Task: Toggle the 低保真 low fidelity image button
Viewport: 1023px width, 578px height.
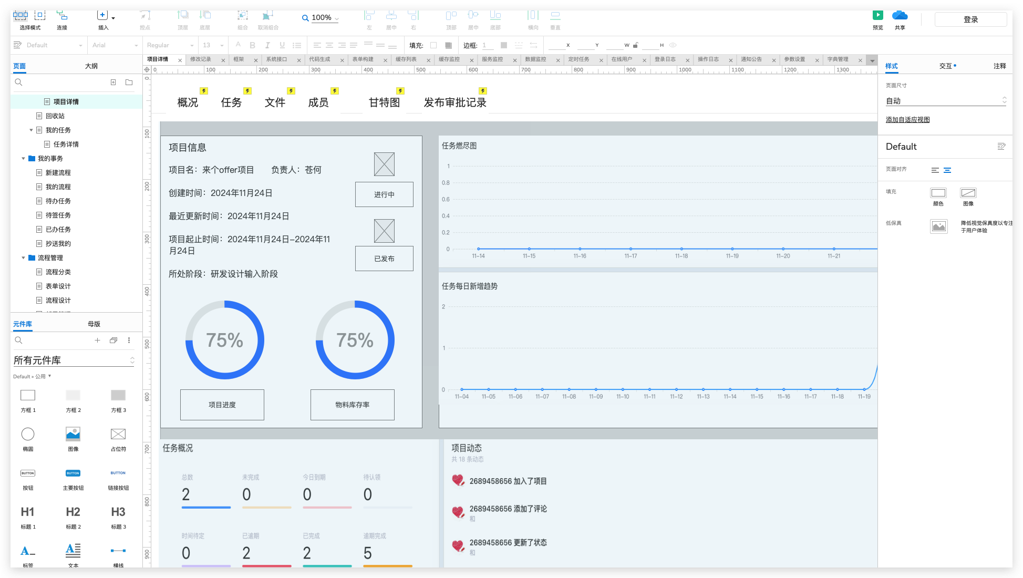Action: [x=938, y=226]
